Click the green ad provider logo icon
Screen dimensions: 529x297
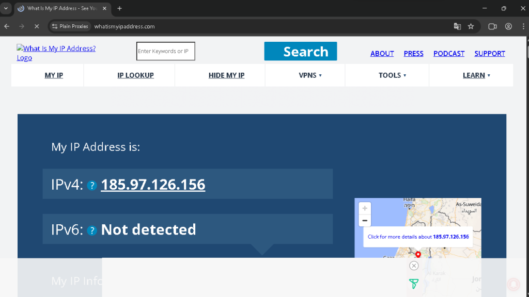tap(414, 284)
